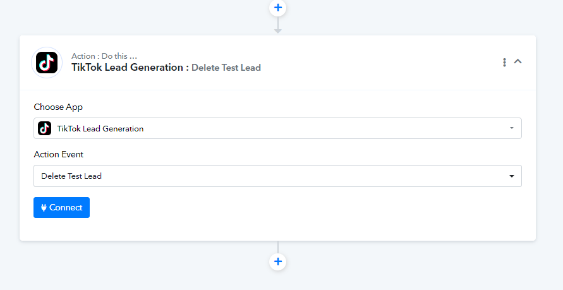Open the three-dot action options menu
The height and width of the screenshot is (290, 563).
[x=504, y=62]
